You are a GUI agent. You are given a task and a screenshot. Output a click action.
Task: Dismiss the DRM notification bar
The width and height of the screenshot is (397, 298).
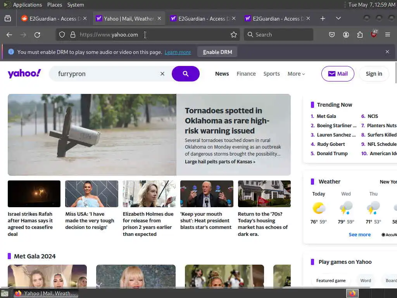tap(387, 52)
